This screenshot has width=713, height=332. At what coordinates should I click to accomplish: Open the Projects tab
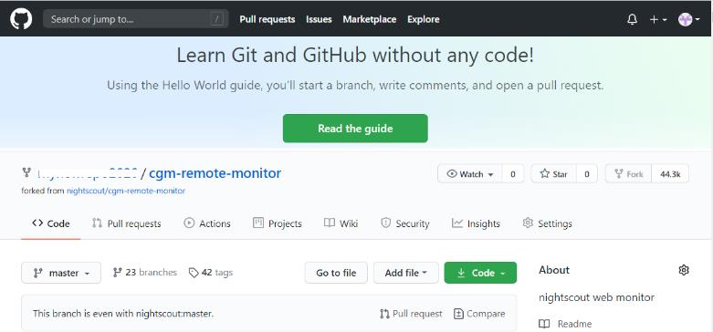[277, 223]
